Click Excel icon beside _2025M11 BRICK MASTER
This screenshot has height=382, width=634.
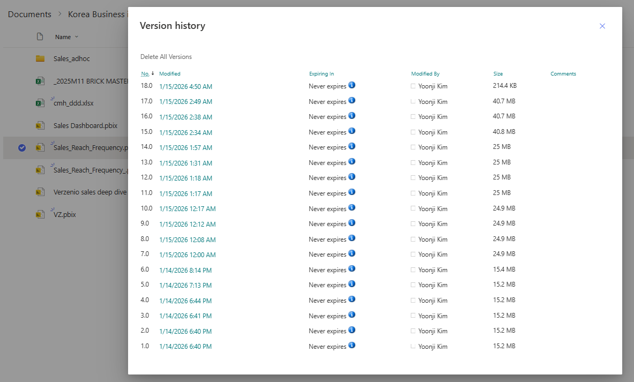[40, 81]
